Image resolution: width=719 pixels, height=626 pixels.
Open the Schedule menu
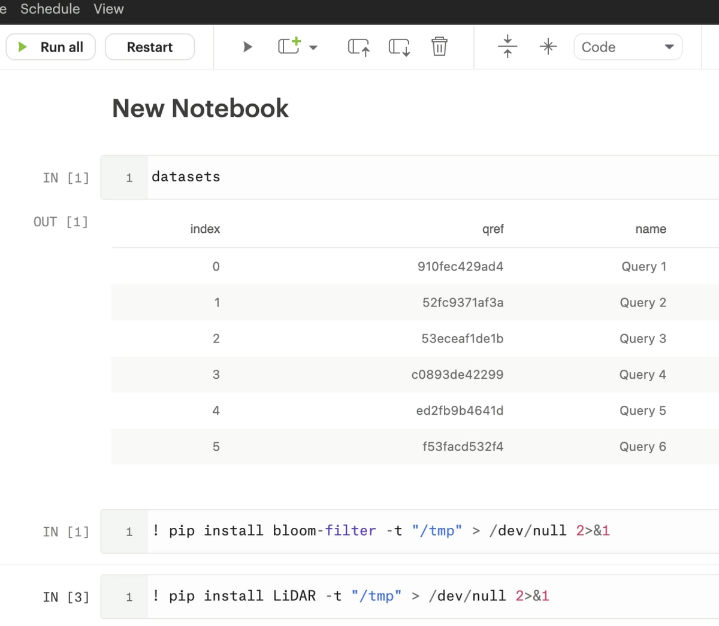pos(50,9)
